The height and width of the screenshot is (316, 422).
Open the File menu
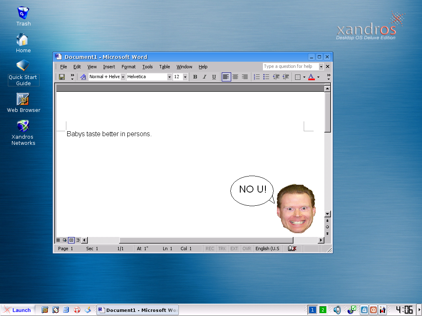point(63,67)
